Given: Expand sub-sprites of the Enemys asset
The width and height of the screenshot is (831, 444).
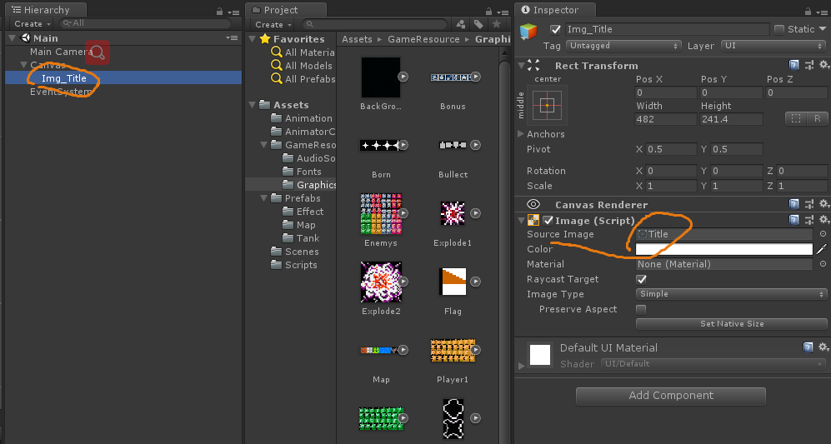Looking at the screenshot, I should pos(403,213).
